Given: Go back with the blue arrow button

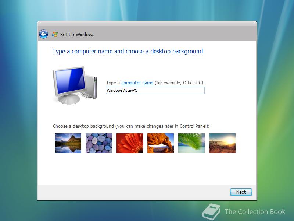Looking at the screenshot, I should click(x=43, y=34).
